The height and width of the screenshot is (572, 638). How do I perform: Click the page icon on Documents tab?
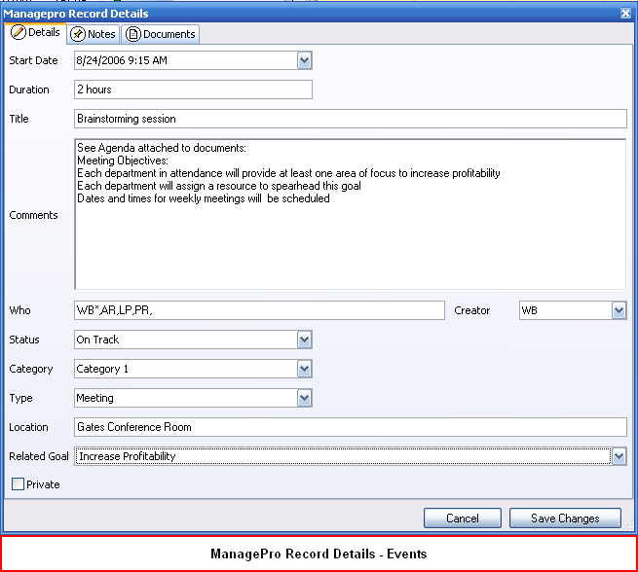(133, 34)
